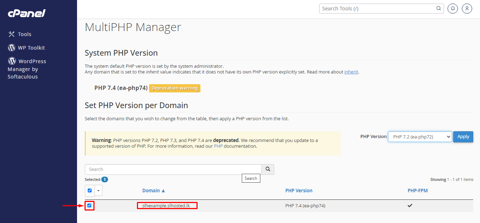The image size is (480, 223).
Task: Click the magnifier in Search Tools box
Action: (x=439, y=9)
